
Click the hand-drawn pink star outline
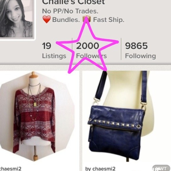[x=87, y=45]
